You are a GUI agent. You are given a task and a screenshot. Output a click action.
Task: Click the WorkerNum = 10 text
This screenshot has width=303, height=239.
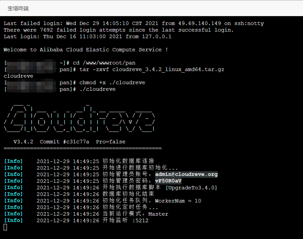[178, 200]
